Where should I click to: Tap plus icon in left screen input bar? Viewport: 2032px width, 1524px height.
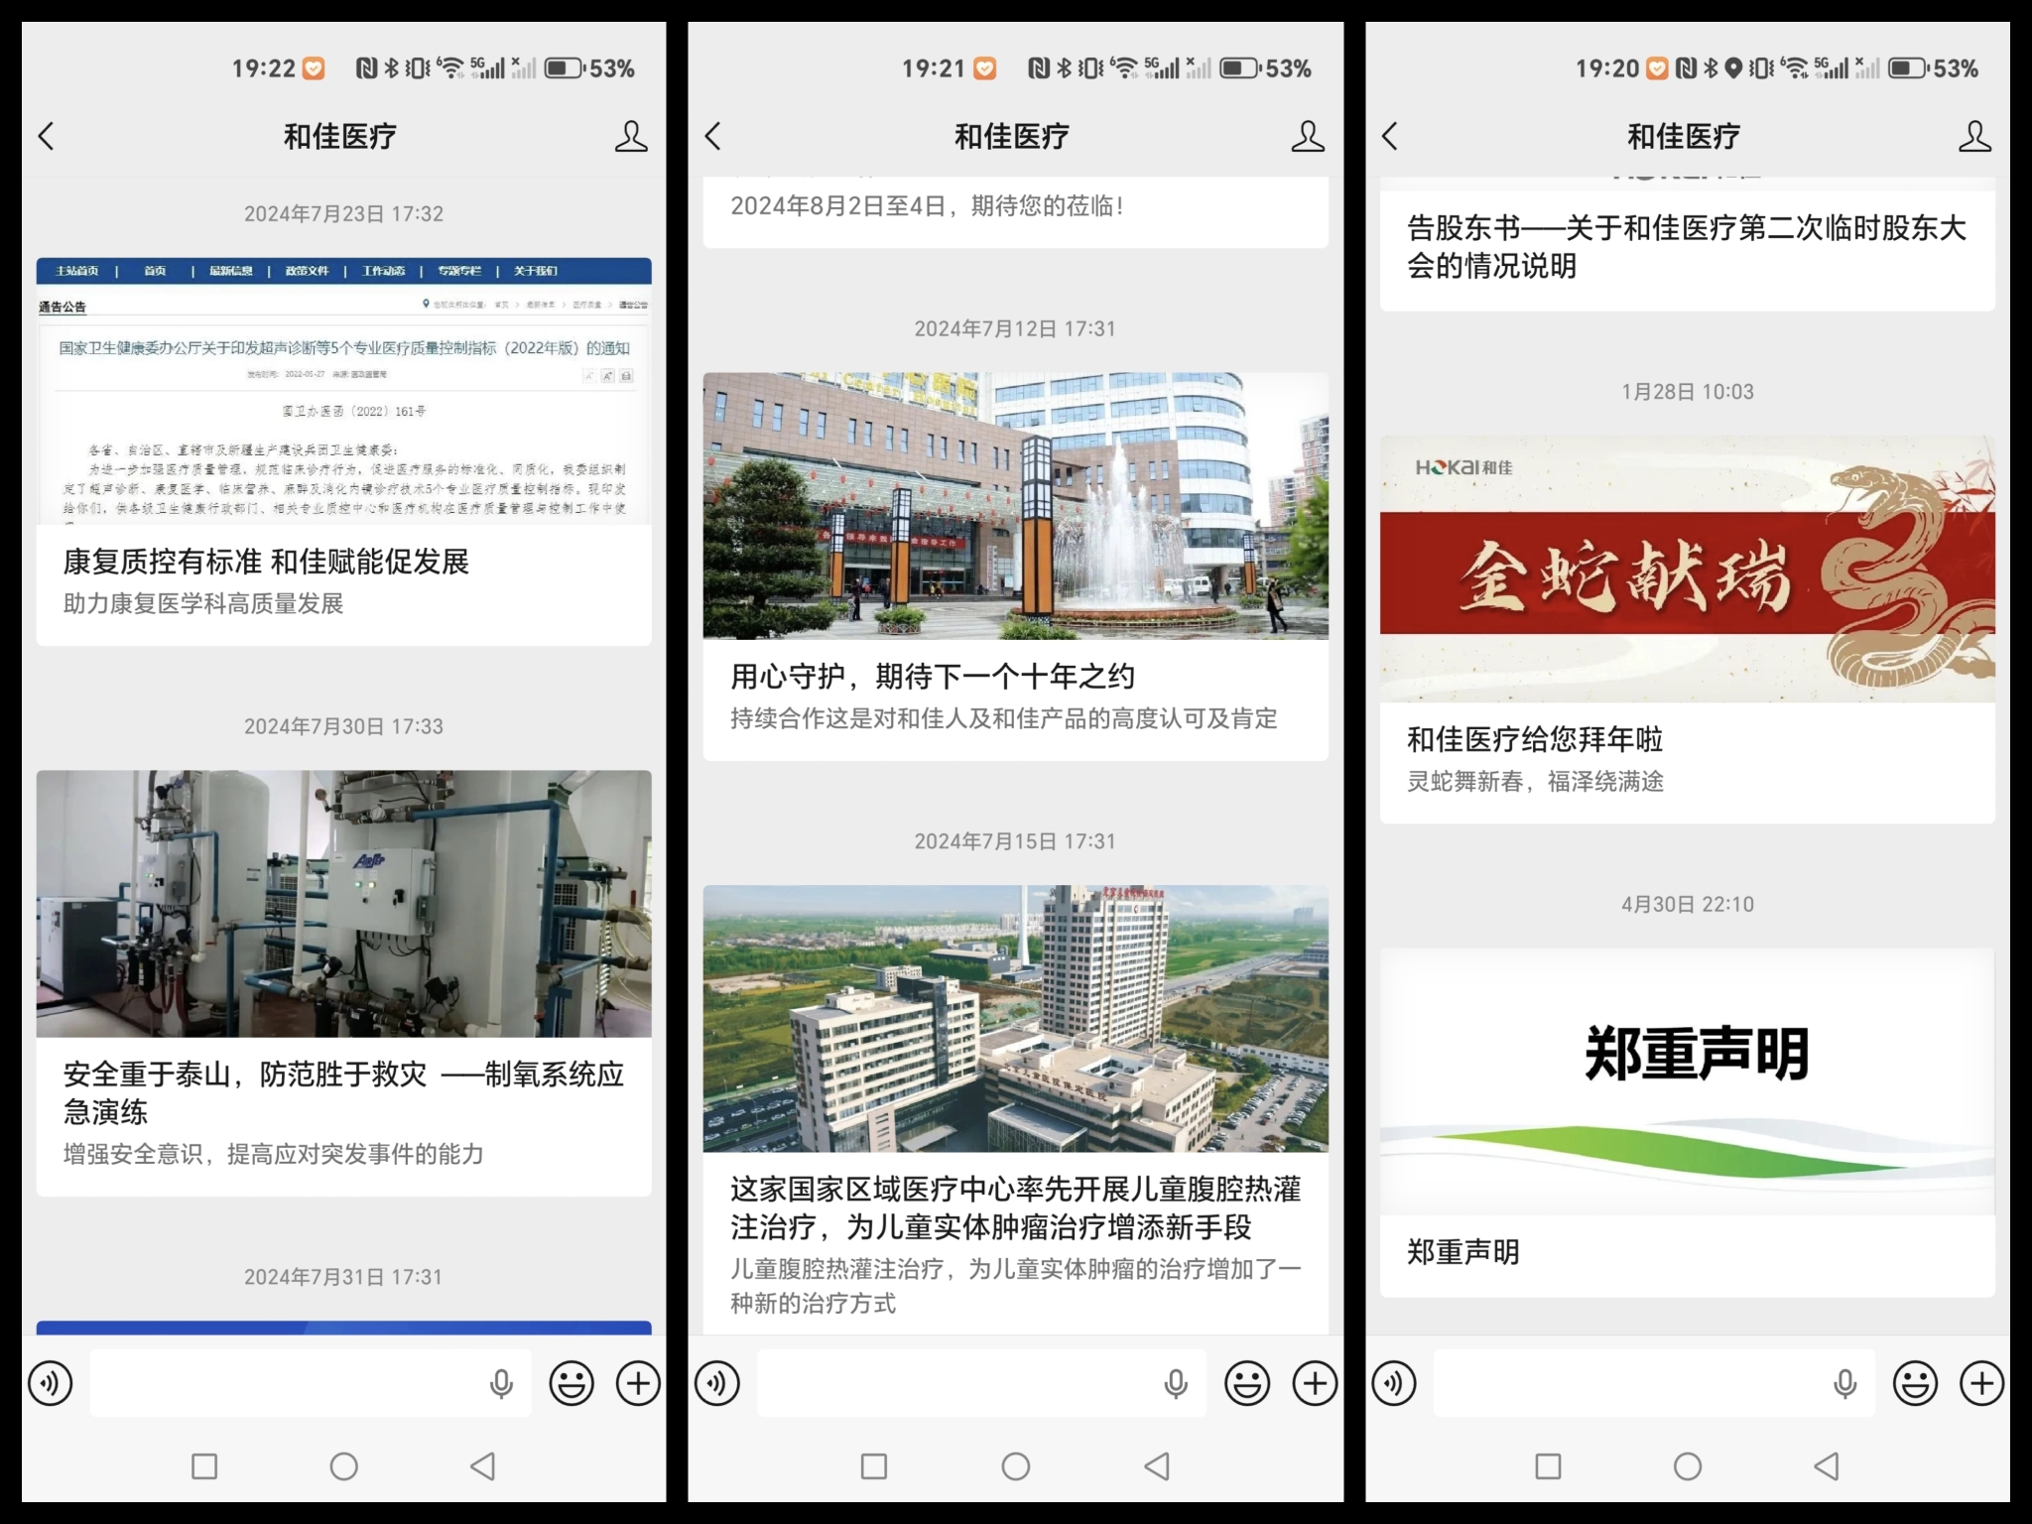(x=638, y=1383)
